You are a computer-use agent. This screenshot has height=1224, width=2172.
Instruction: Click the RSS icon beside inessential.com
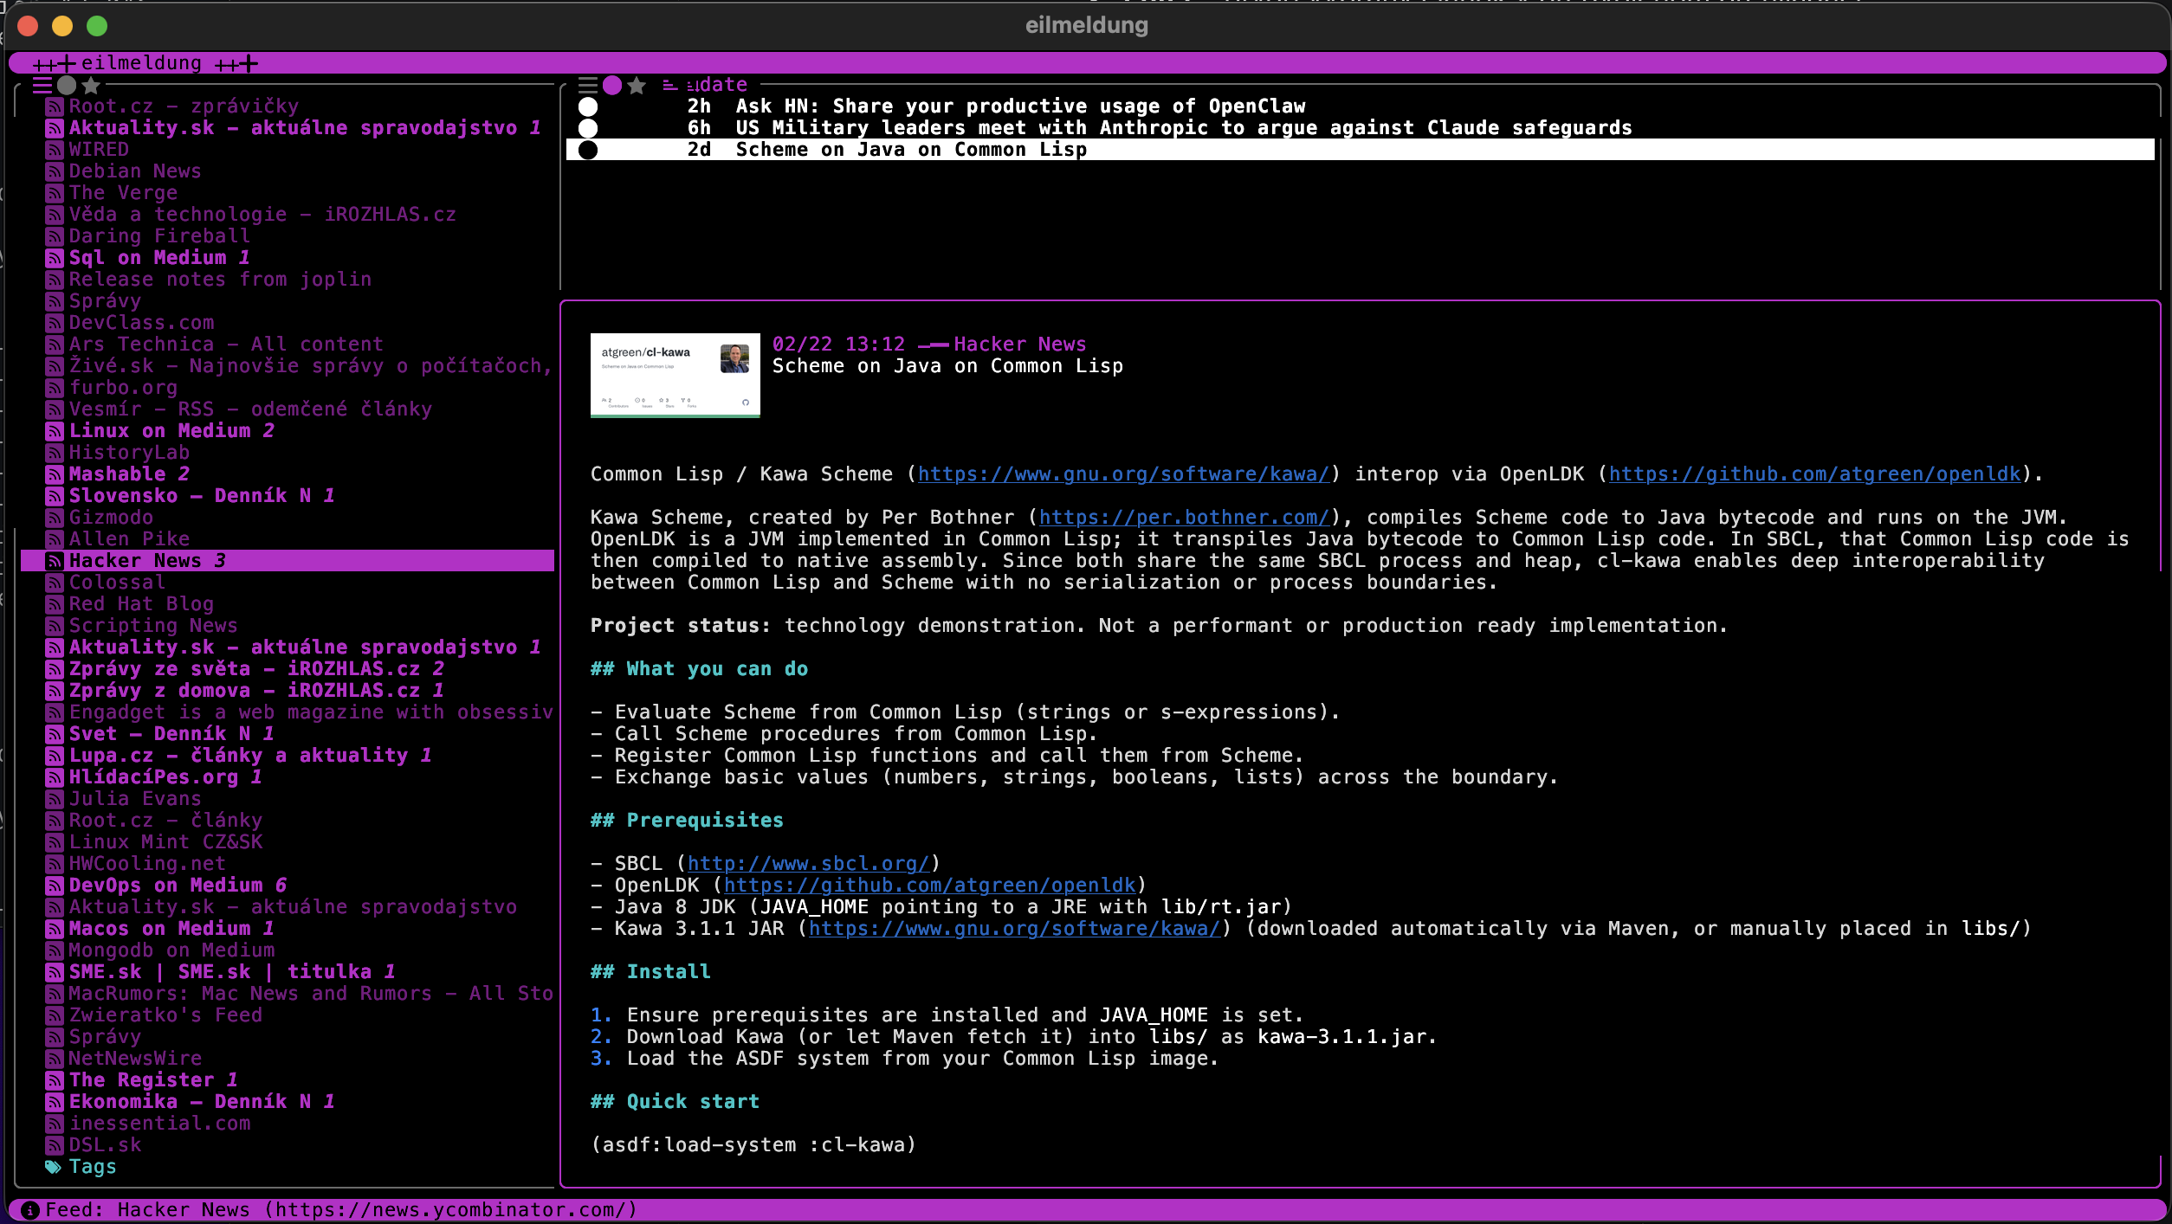(55, 1124)
